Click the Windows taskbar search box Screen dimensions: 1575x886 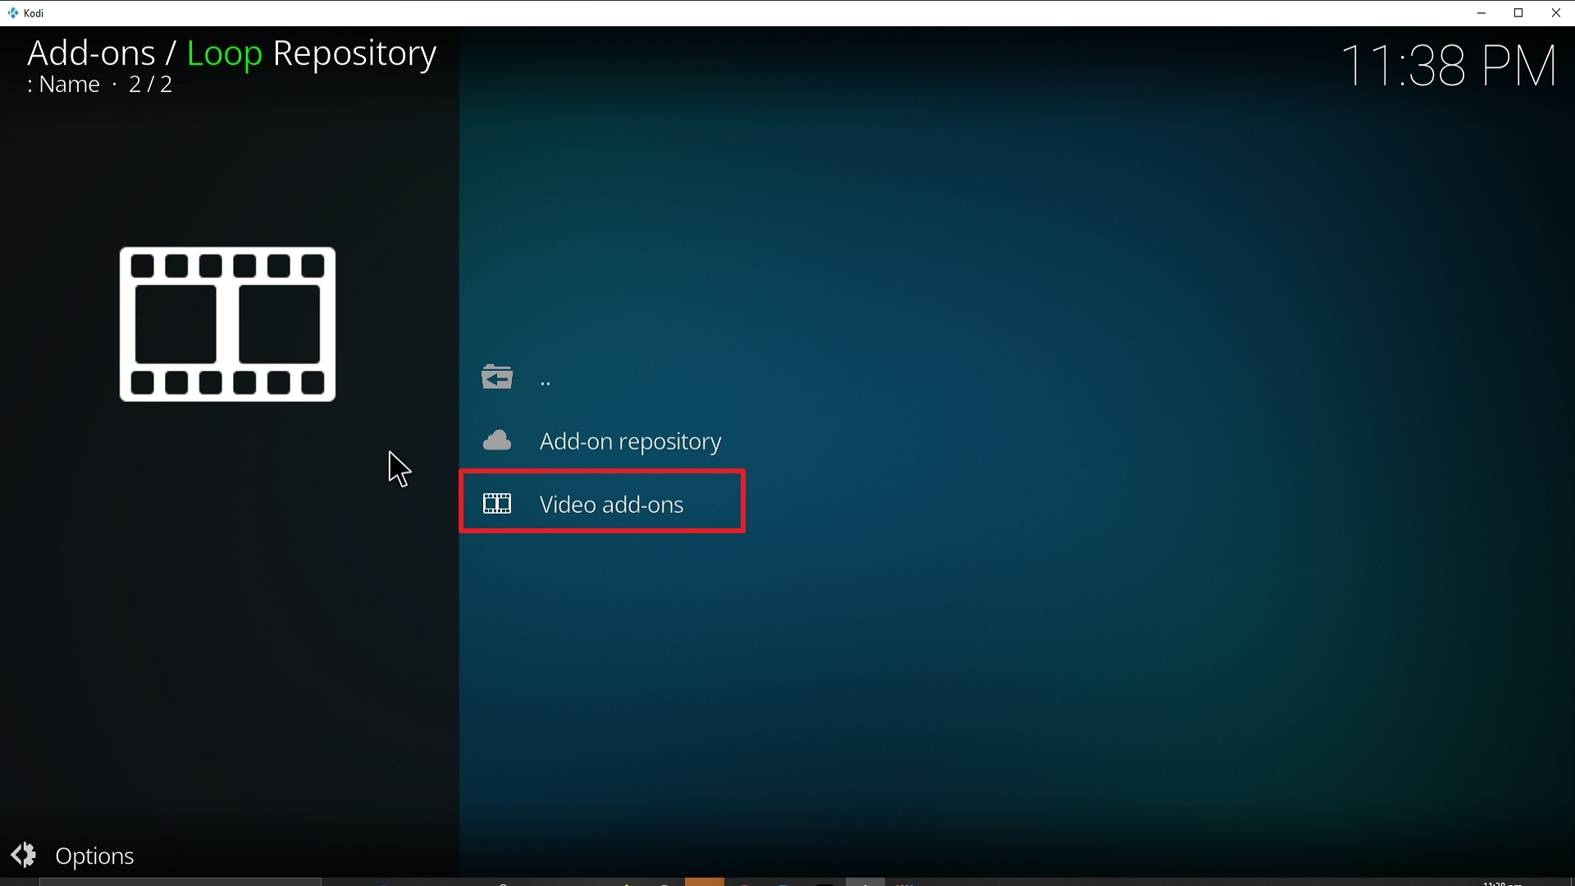click(x=180, y=882)
